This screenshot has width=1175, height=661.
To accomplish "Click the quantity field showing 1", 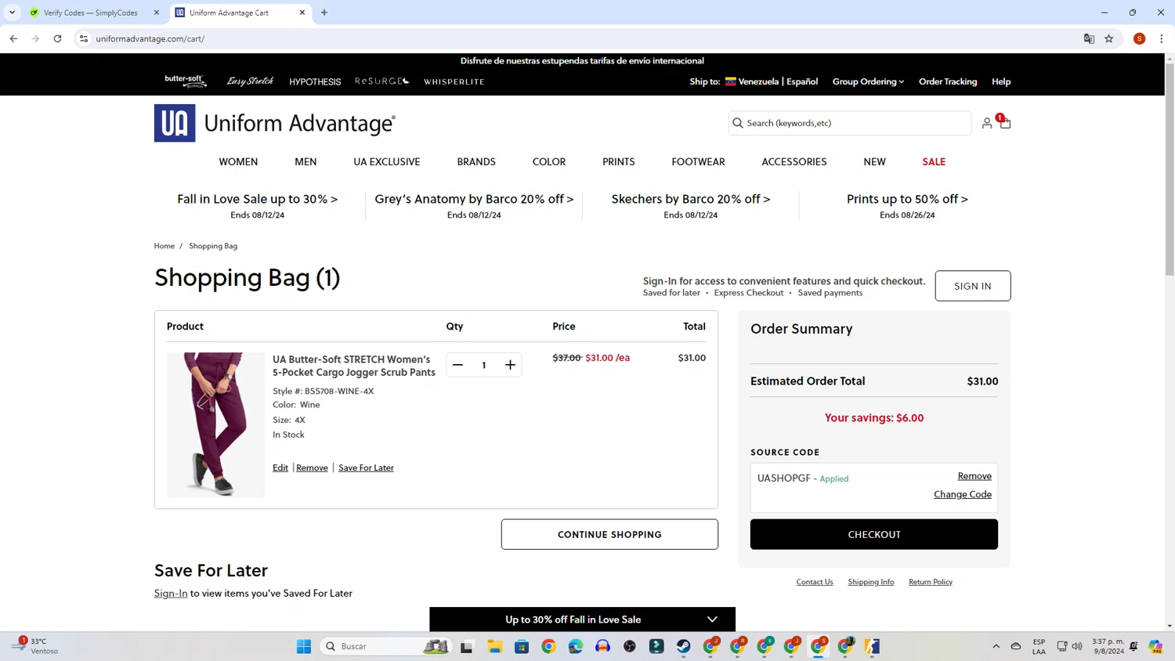I will (x=484, y=365).
